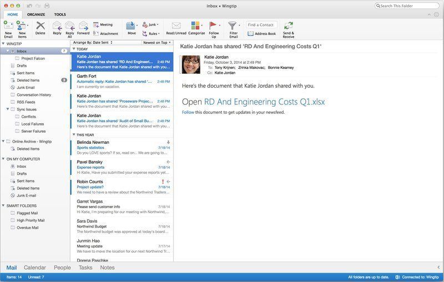Collapse the TODAY message group

(74, 49)
